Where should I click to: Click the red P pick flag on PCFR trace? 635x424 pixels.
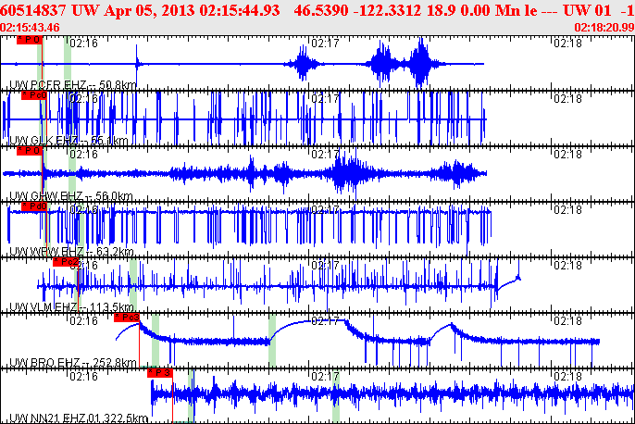pos(29,41)
